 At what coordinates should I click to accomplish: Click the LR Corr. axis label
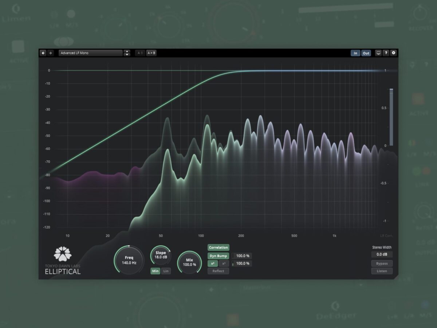[386, 236]
